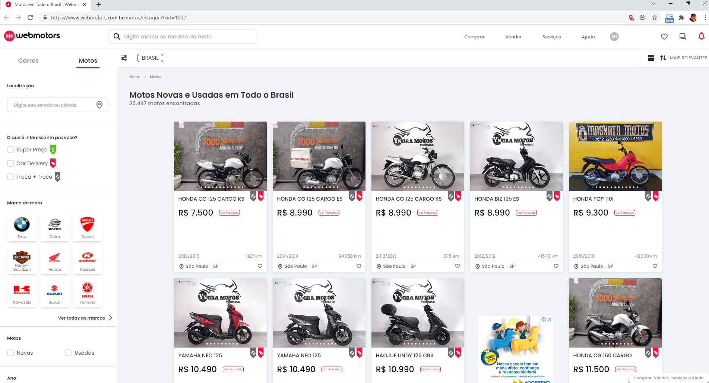Enable the Troca + Troco checkbox
Viewport: 709px width, 383px height.
(10, 177)
